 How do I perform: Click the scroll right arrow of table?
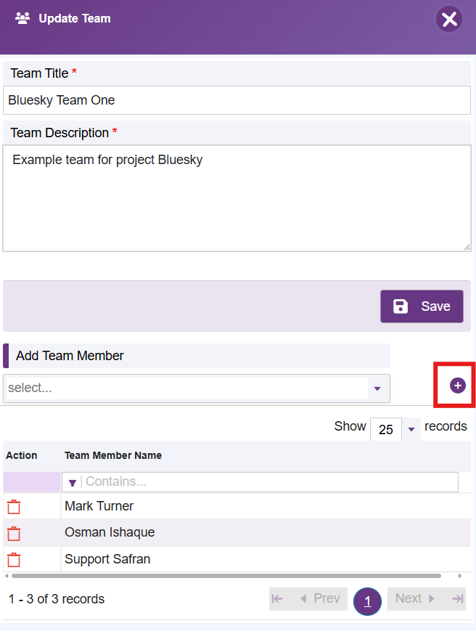(x=460, y=576)
